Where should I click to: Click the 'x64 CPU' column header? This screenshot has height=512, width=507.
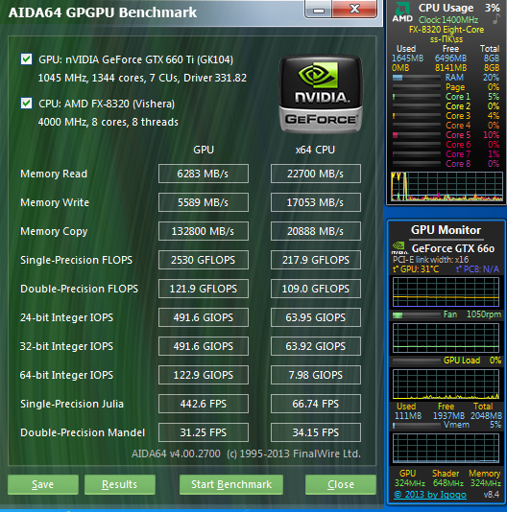pyautogui.click(x=315, y=150)
